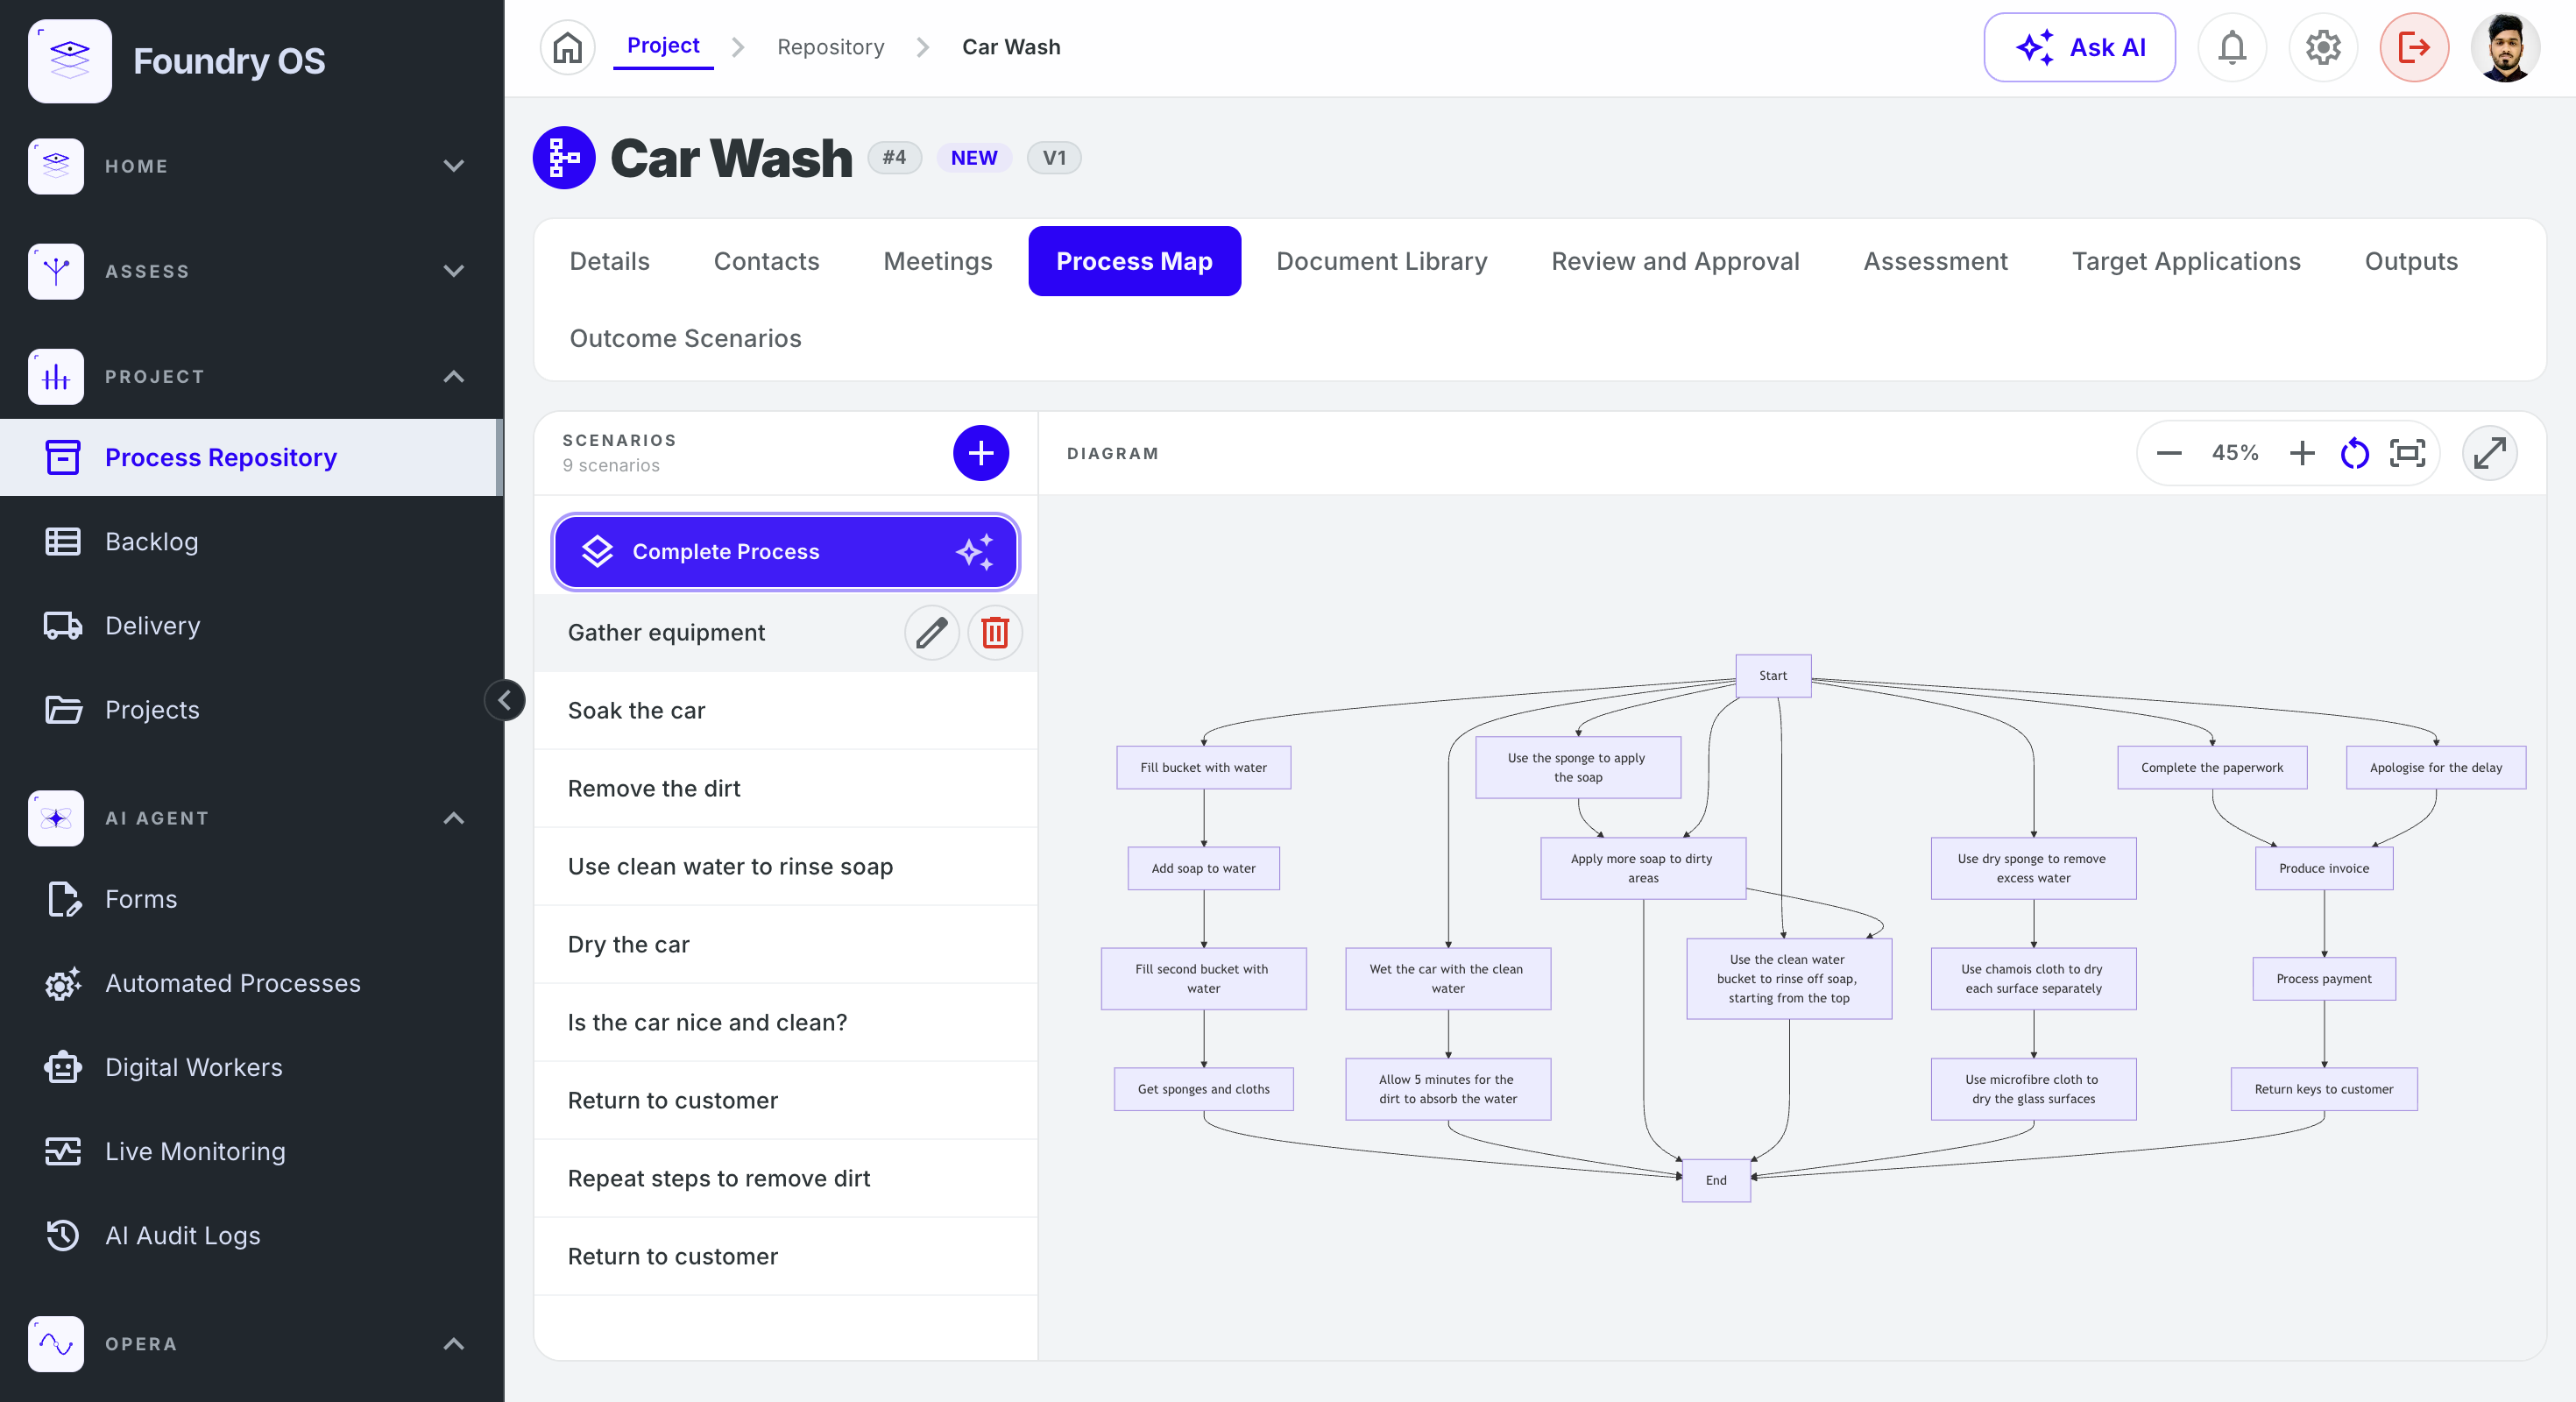Screen dimensions: 2576x1402
Task: Expand the ASSESS section
Action: [x=452, y=271]
